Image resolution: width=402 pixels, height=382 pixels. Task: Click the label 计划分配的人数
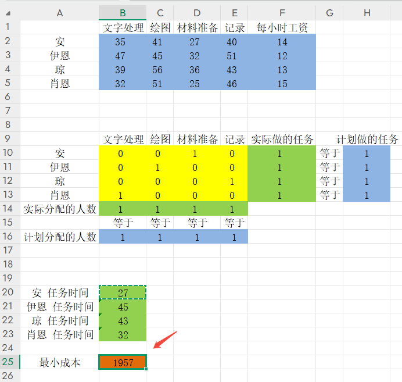60,237
